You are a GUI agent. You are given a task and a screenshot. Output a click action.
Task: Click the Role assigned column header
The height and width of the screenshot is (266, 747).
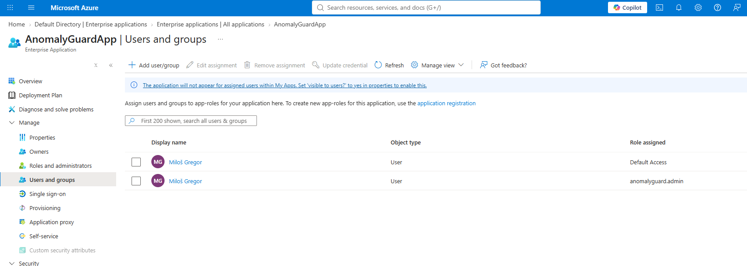click(x=648, y=142)
